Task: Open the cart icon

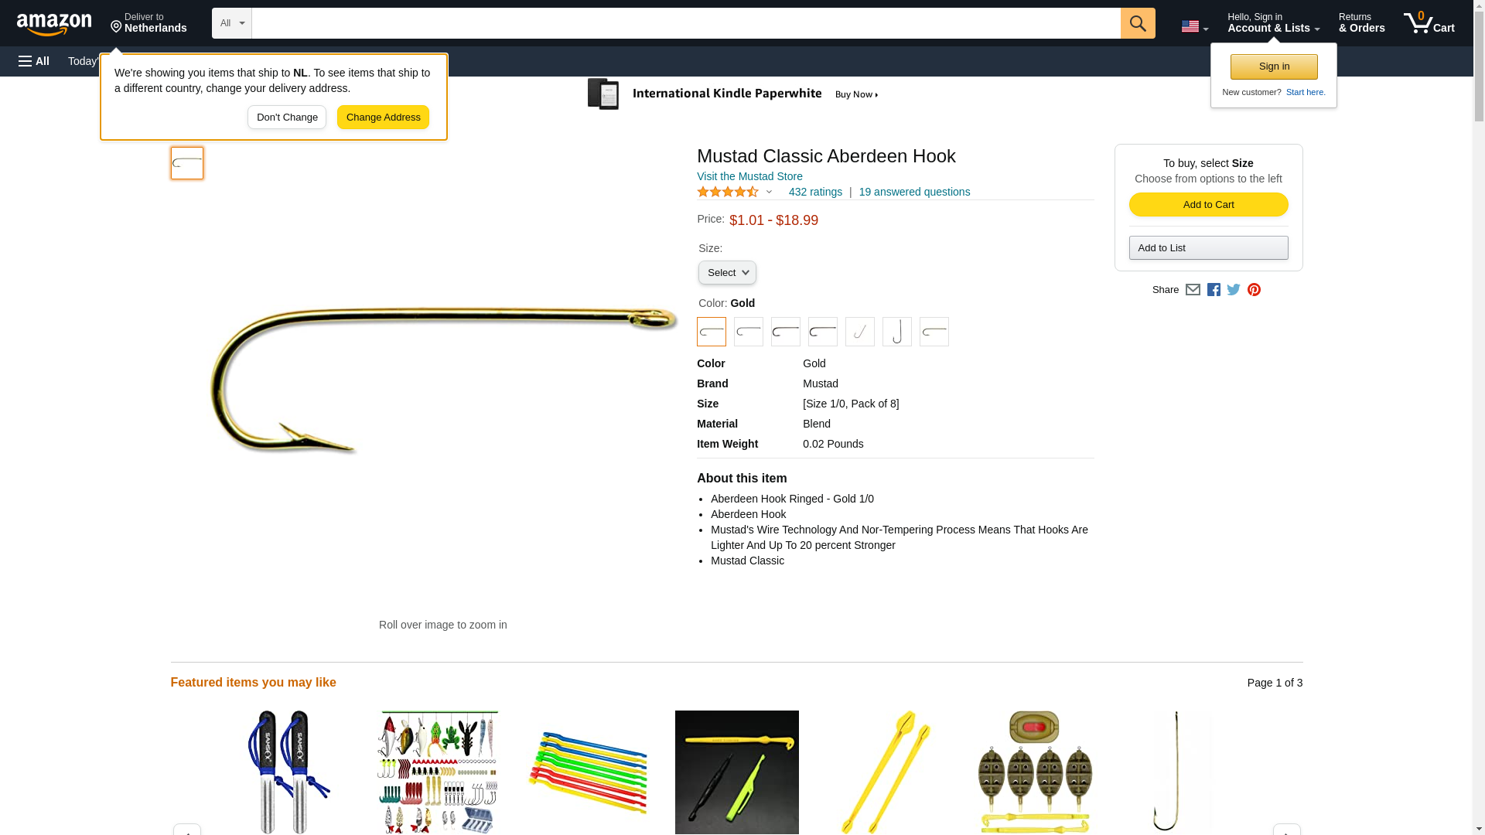Action: coord(1429,23)
